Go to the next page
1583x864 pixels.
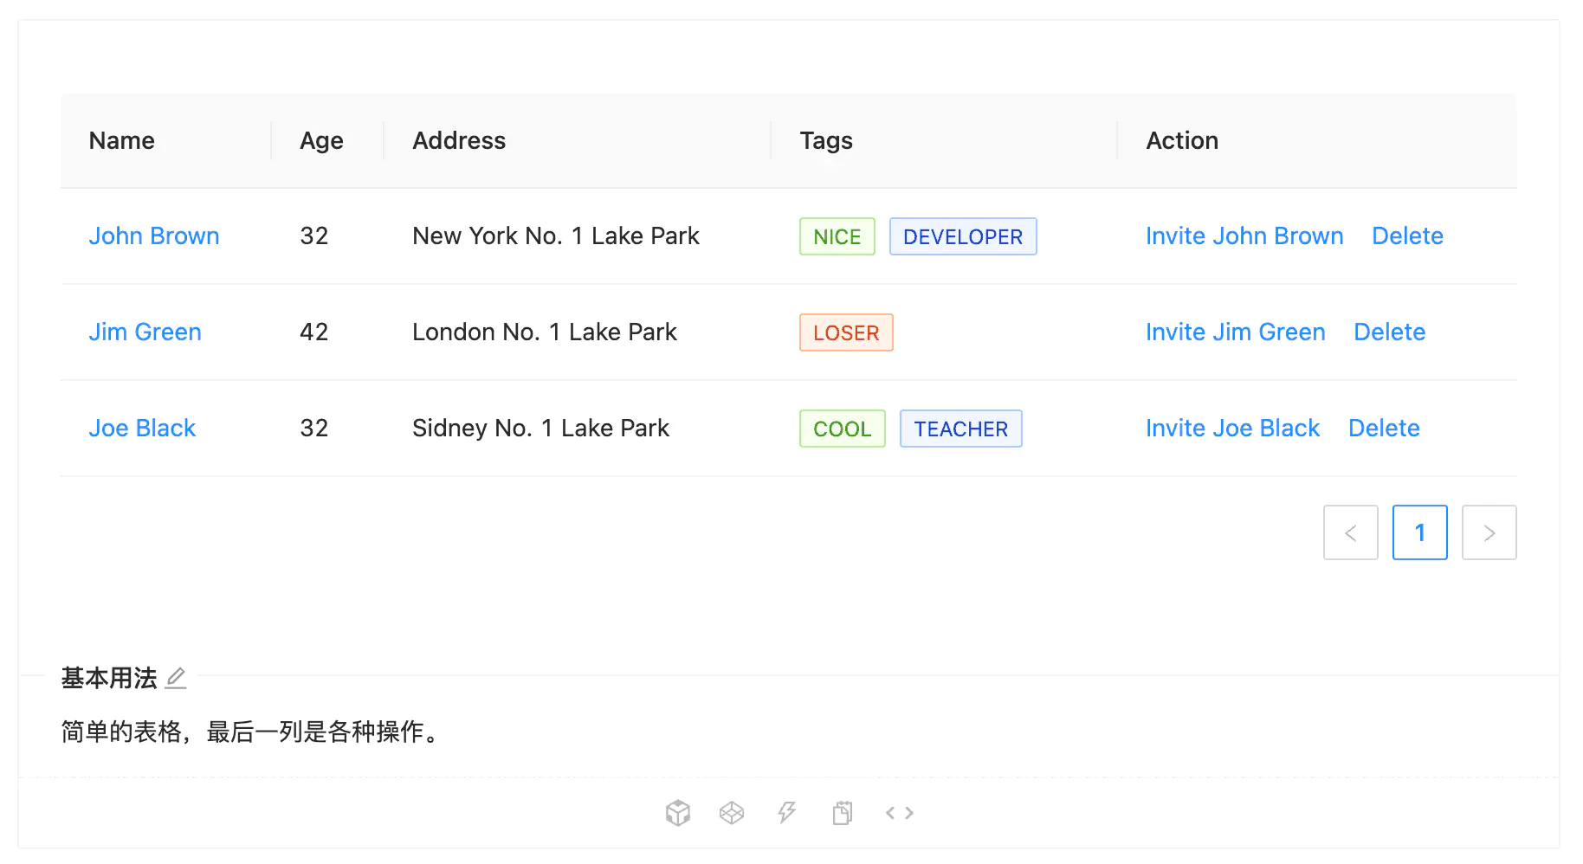1489,532
